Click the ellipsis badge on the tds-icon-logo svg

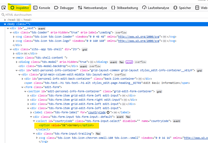(165, 41)
